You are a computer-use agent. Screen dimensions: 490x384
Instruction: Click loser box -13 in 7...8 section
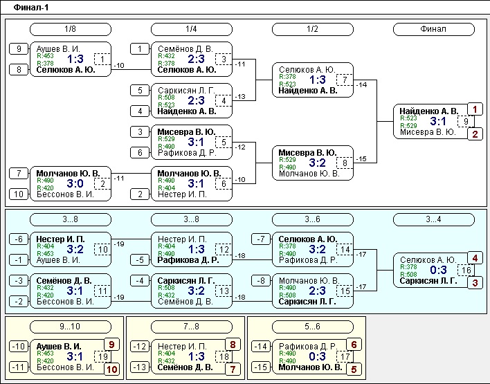[140, 367]
